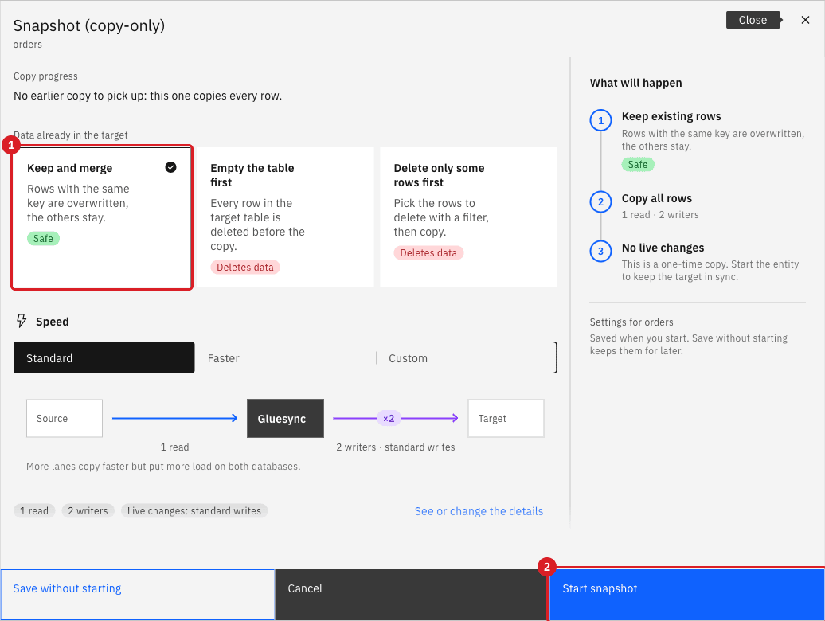
Task: Click the blue arrow from Source to Gluesync
Action: point(174,418)
